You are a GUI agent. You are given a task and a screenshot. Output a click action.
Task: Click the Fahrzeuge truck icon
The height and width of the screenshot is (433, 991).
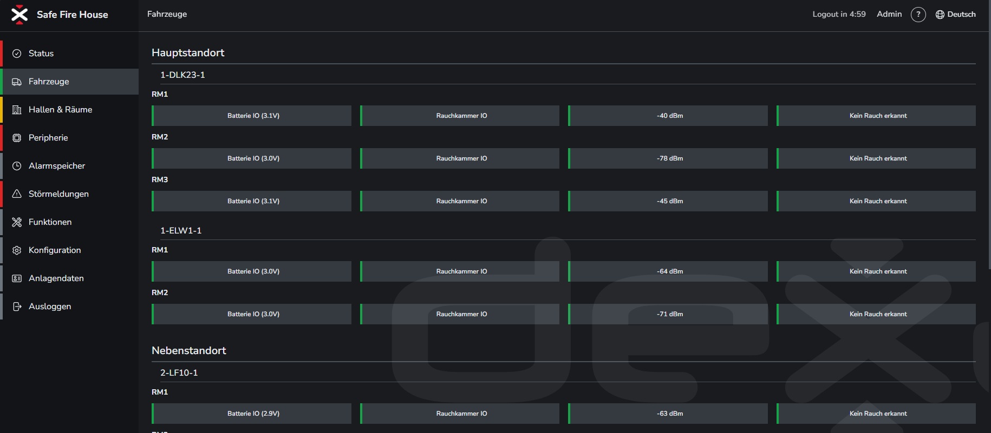(17, 82)
